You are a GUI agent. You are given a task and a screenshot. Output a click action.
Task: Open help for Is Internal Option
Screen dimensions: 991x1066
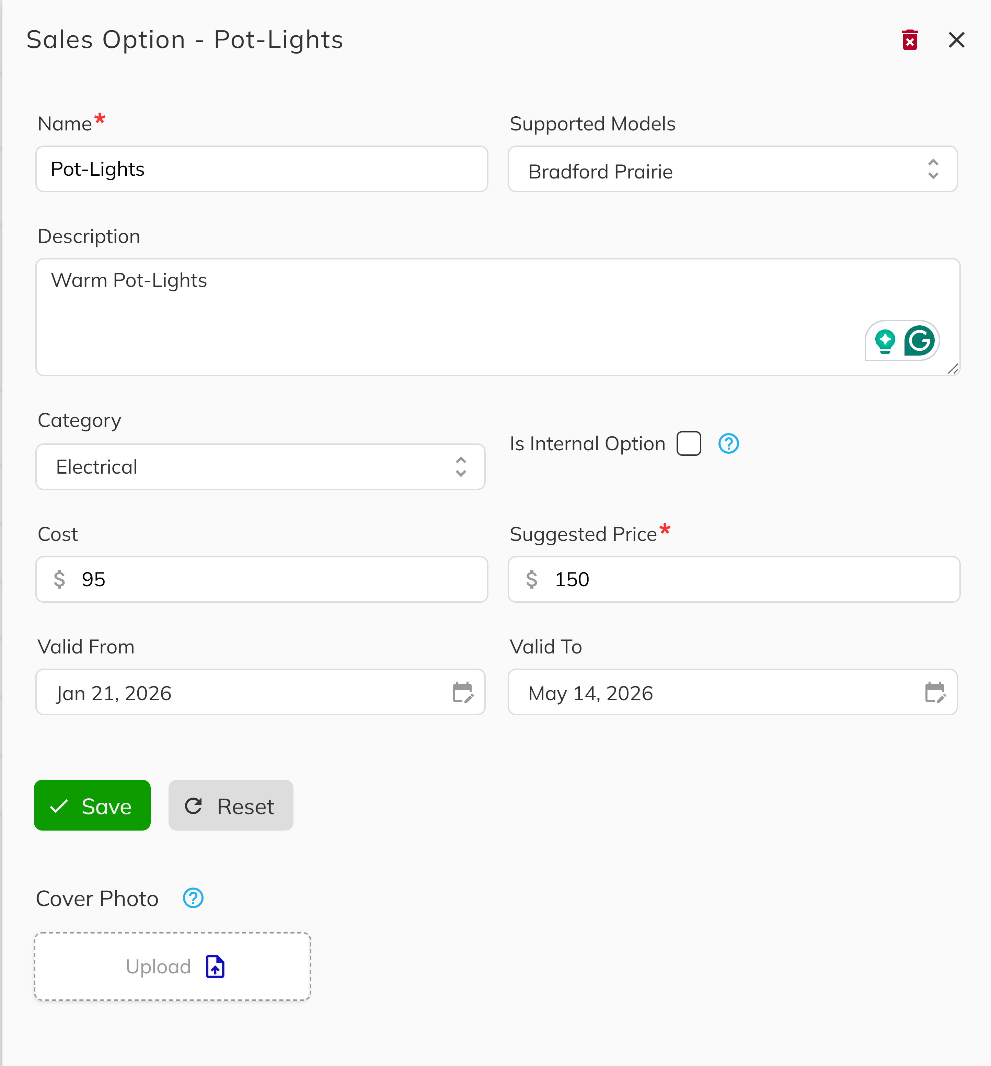click(x=728, y=444)
